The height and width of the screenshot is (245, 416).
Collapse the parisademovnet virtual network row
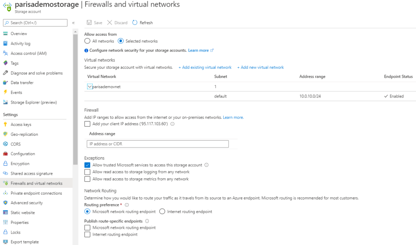click(90, 87)
